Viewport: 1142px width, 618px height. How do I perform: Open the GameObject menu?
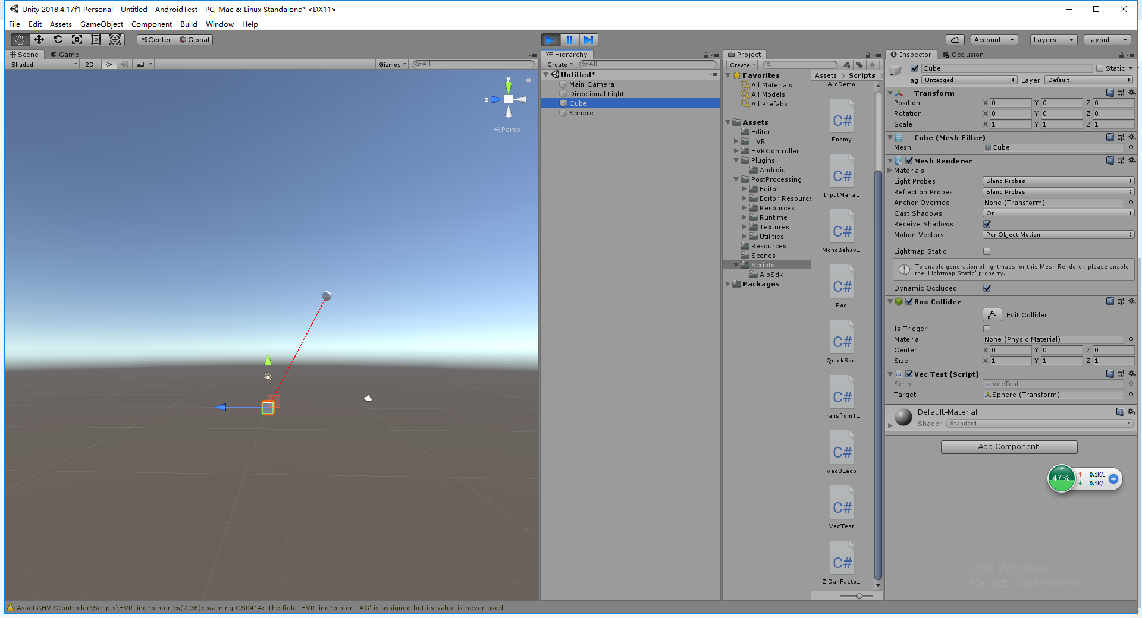(101, 24)
